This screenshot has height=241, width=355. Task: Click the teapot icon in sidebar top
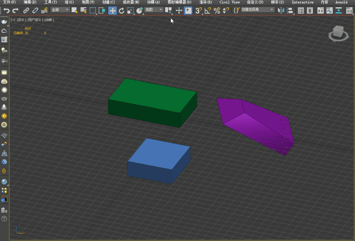pyautogui.click(x=4, y=22)
